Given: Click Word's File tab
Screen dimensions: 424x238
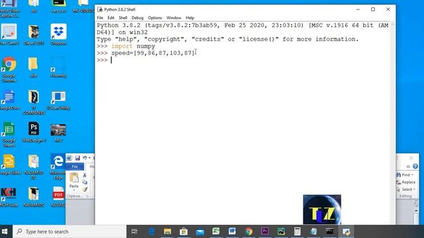Looking at the screenshot, I should (75, 167).
